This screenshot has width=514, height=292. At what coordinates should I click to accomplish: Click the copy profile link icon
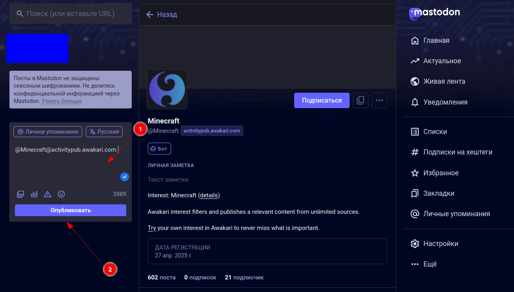[x=360, y=100]
